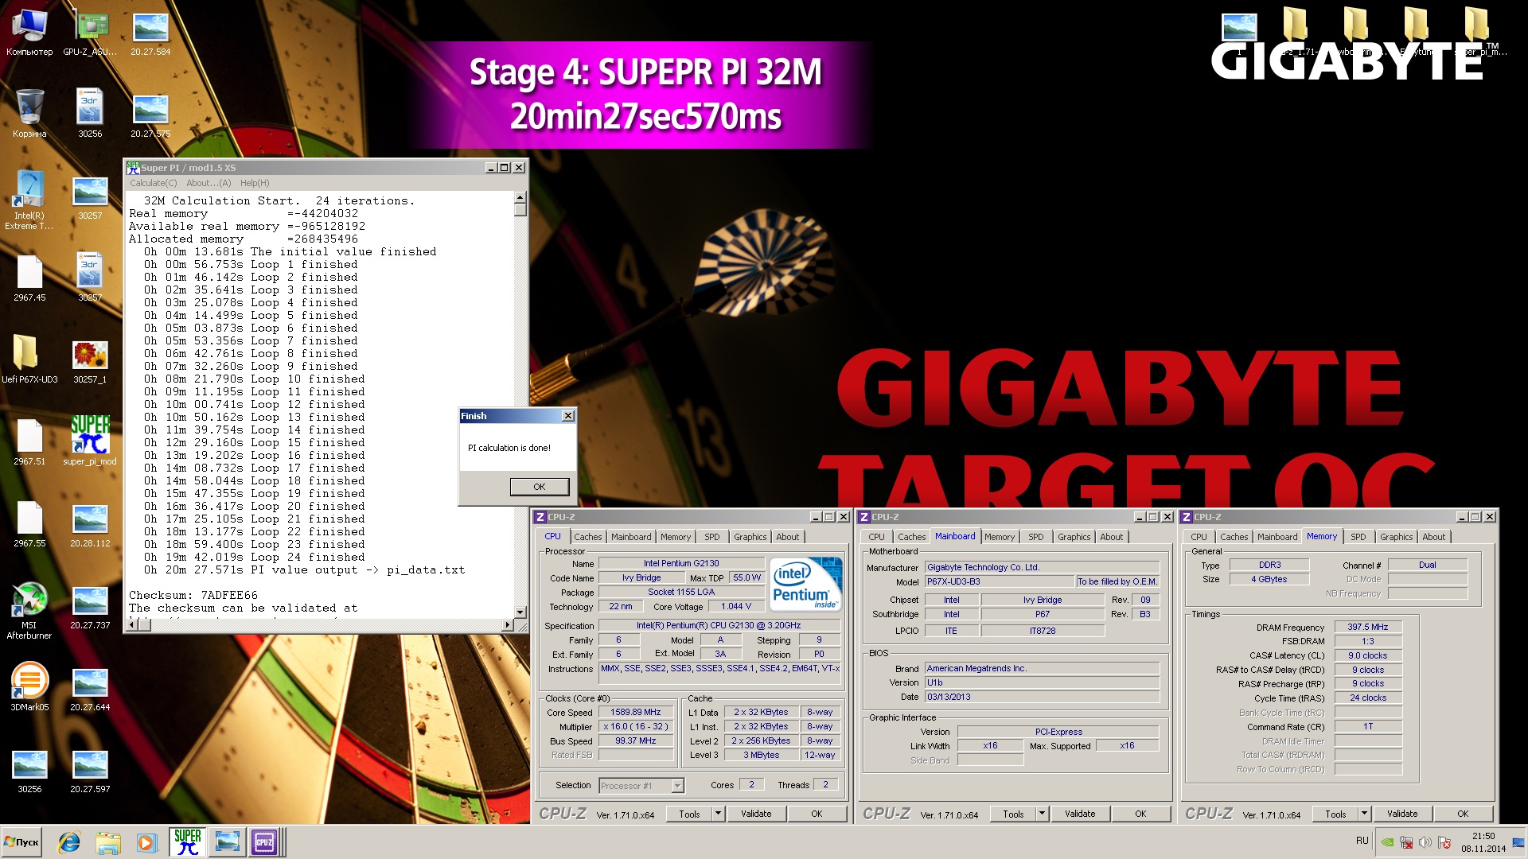
Task: Open the 2967.51 file icon
Action: pyautogui.click(x=29, y=441)
